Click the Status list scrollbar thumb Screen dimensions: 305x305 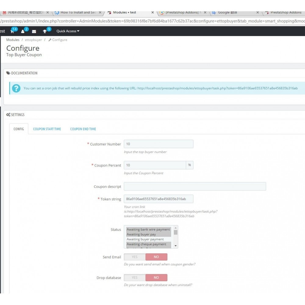176,232
